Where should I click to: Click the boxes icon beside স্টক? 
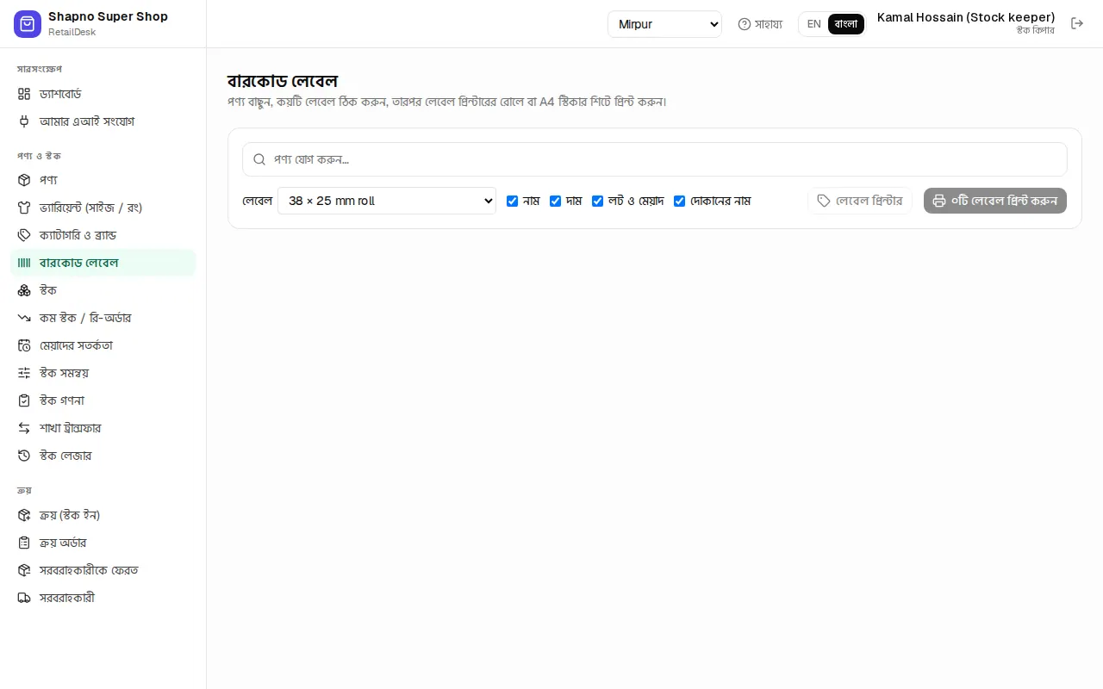24,290
